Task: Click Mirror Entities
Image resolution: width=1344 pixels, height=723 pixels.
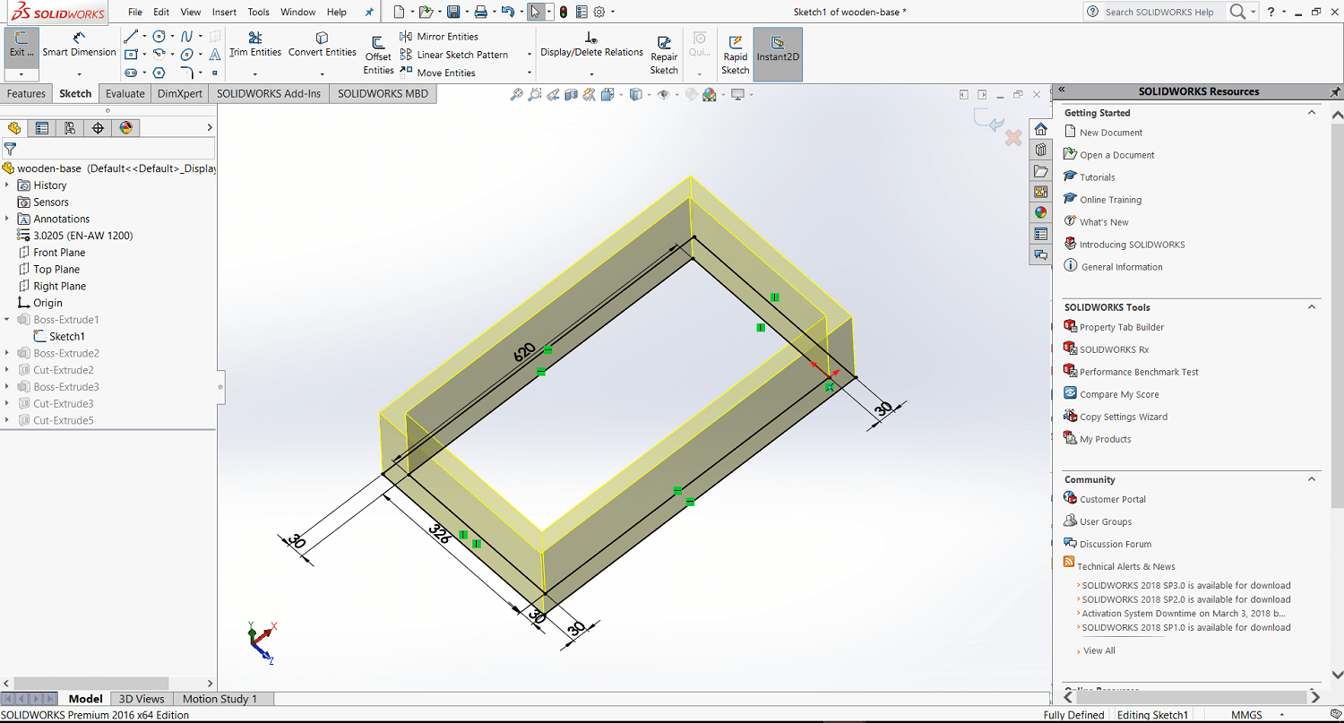Action: coord(439,37)
